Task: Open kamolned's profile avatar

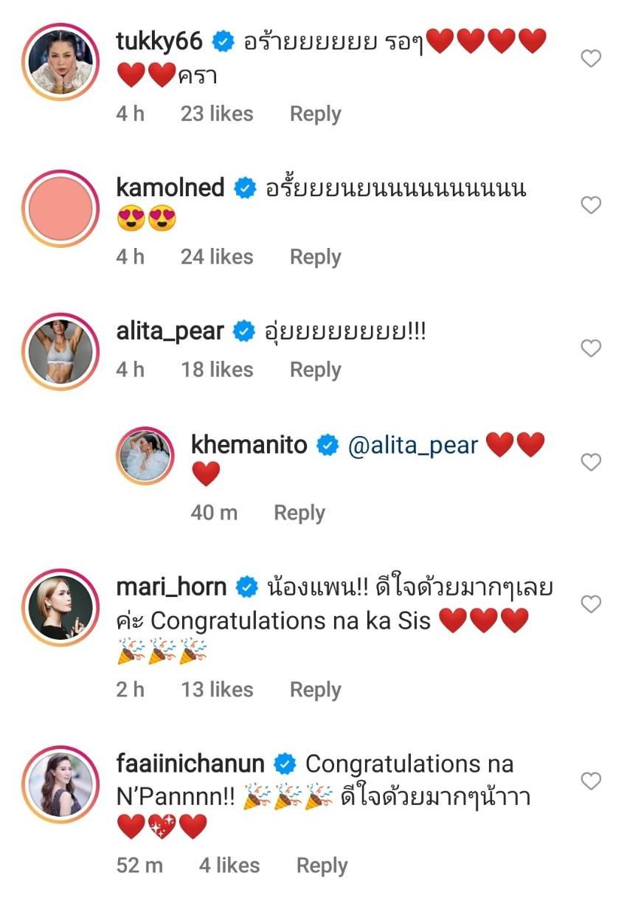Action: point(60,207)
